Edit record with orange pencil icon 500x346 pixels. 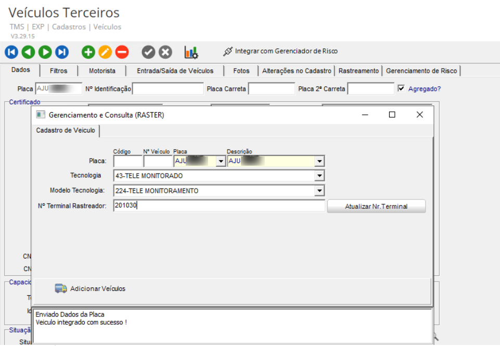click(x=105, y=52)
